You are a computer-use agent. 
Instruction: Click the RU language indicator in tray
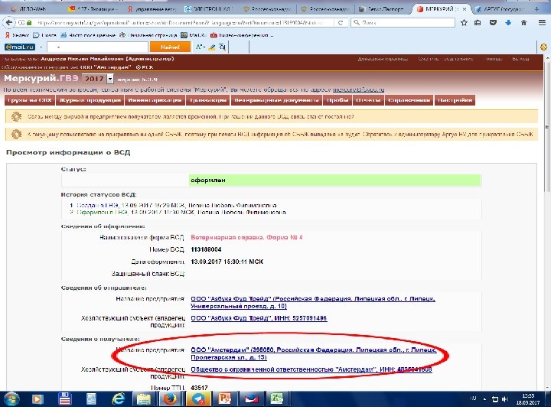point(473,398)
